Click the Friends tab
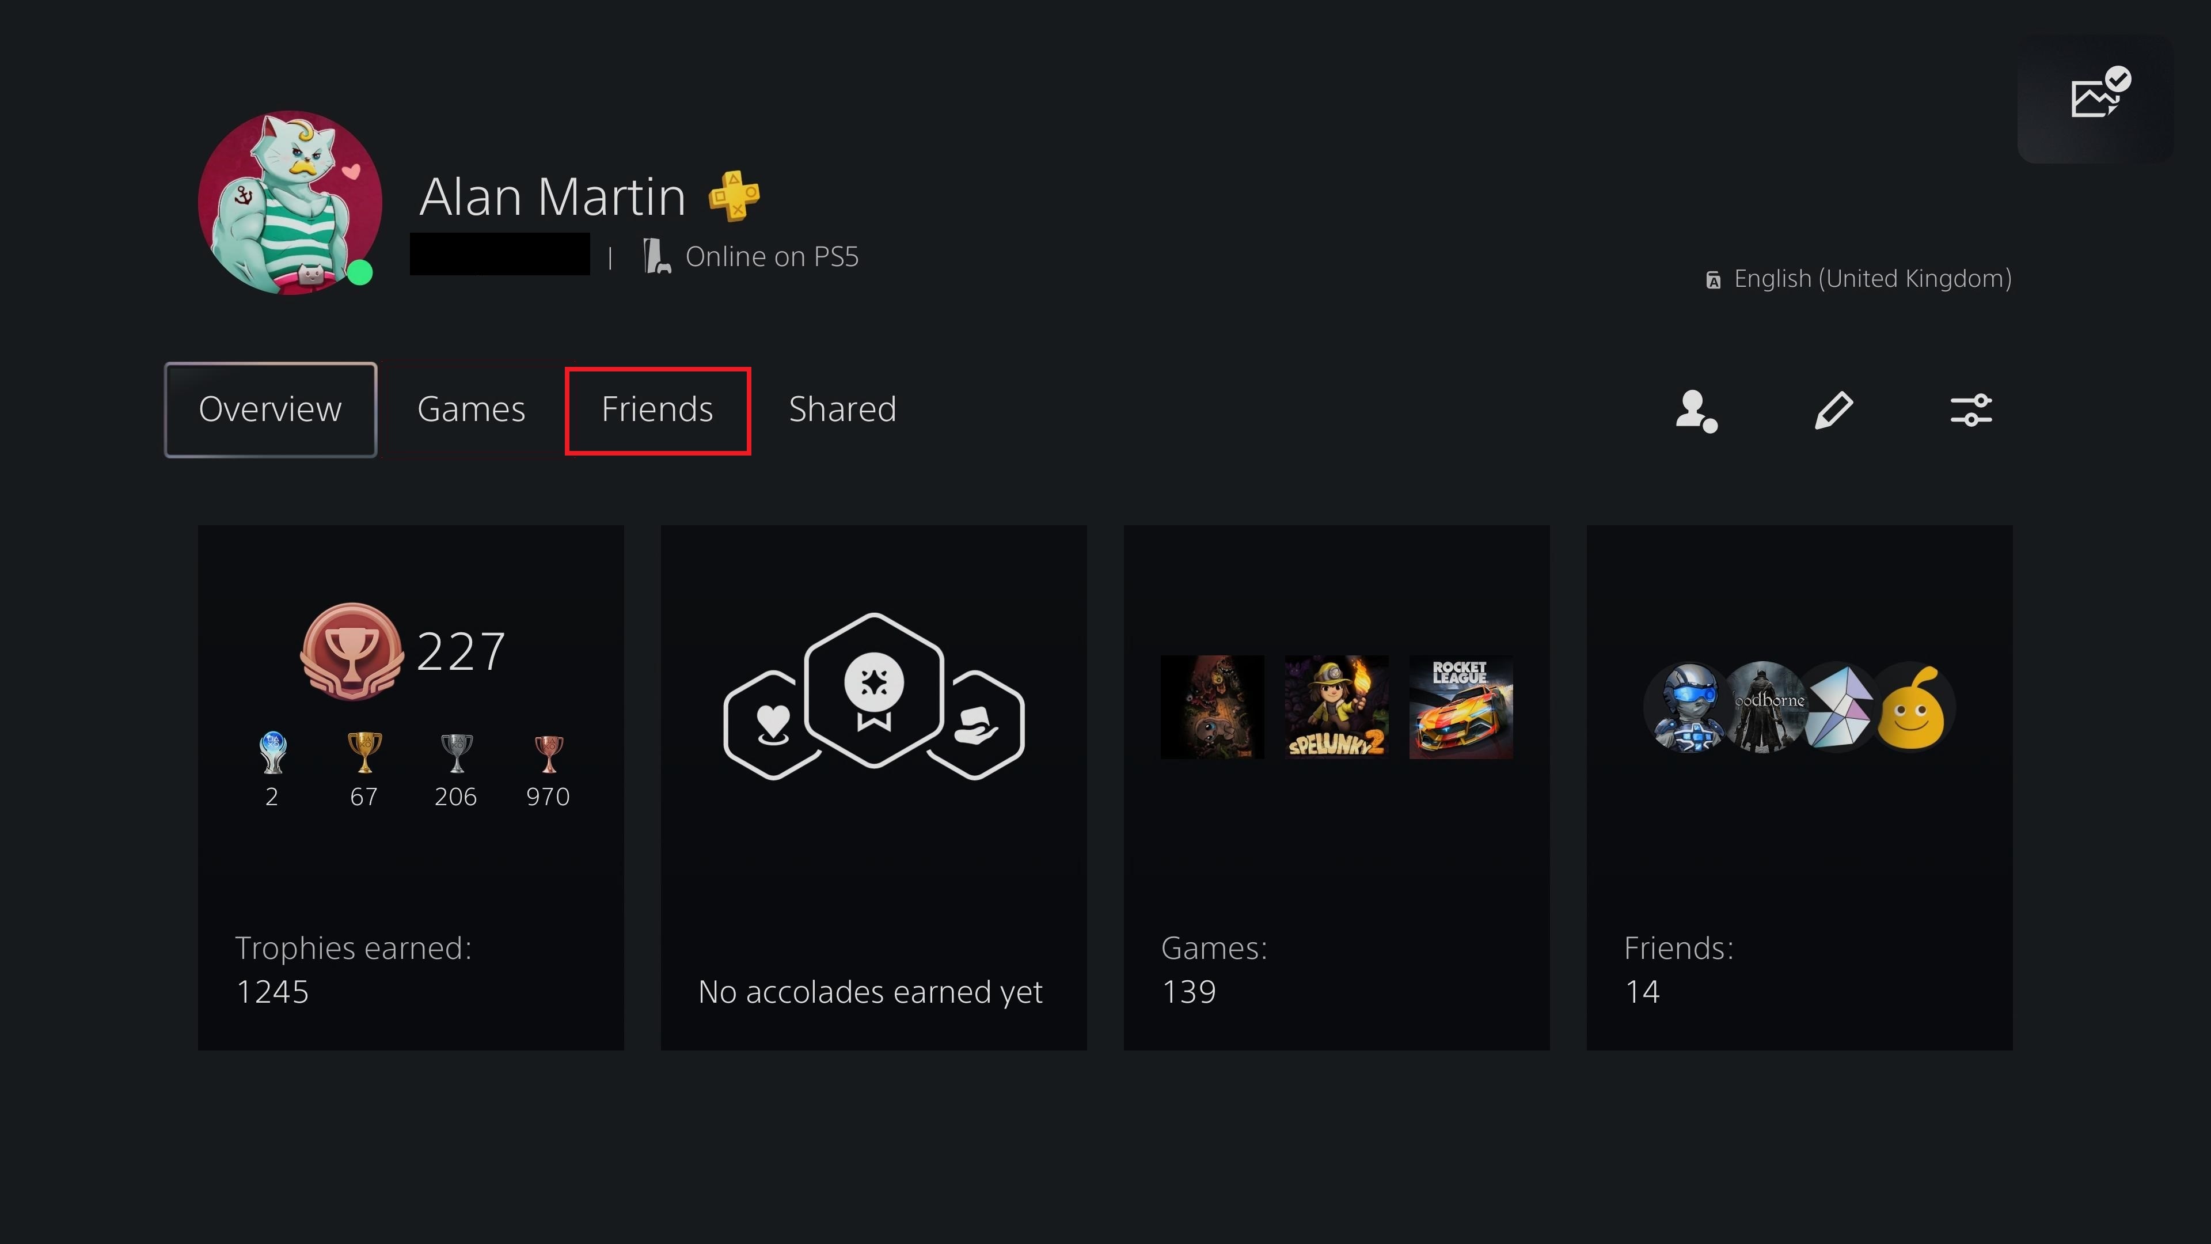 tap(656, 407)
